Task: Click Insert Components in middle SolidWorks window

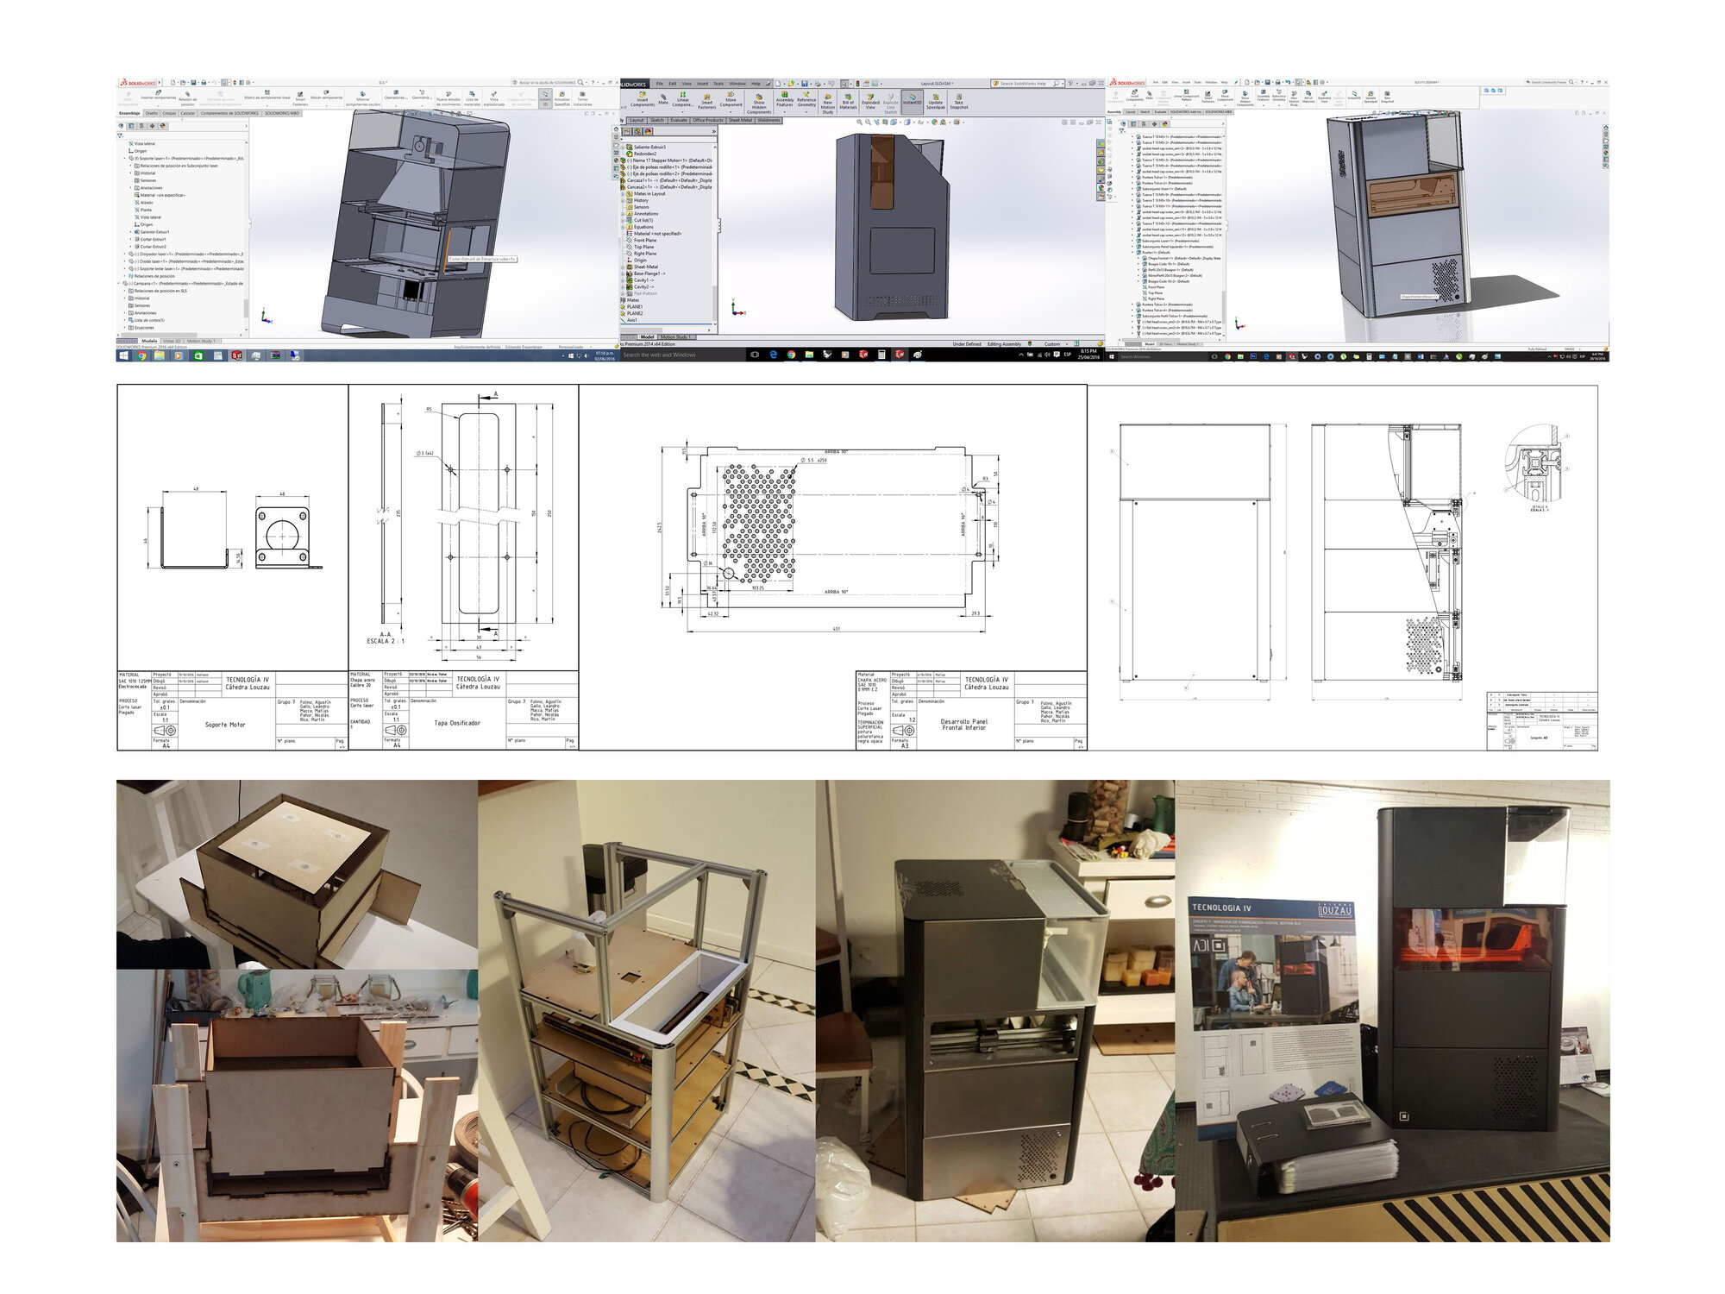Action: [x=643, y=99]
